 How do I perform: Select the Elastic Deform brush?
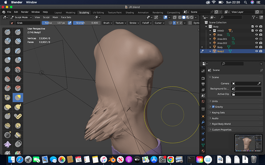point(7,107)
